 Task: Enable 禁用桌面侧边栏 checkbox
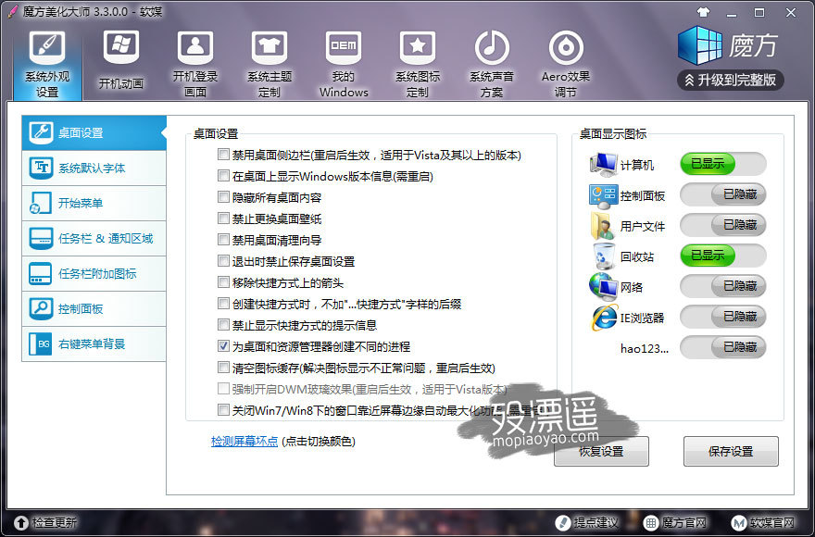(223, 155)
